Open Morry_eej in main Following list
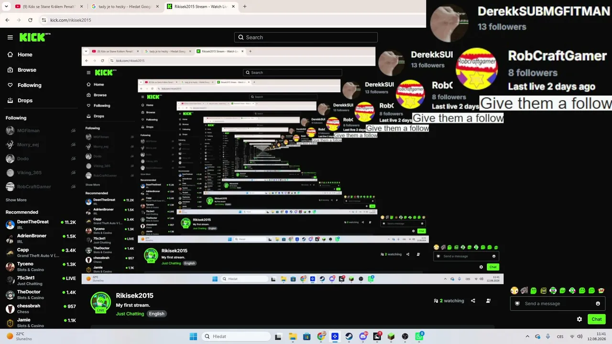Viewport: 612px width, 344px height. [41, 144]
